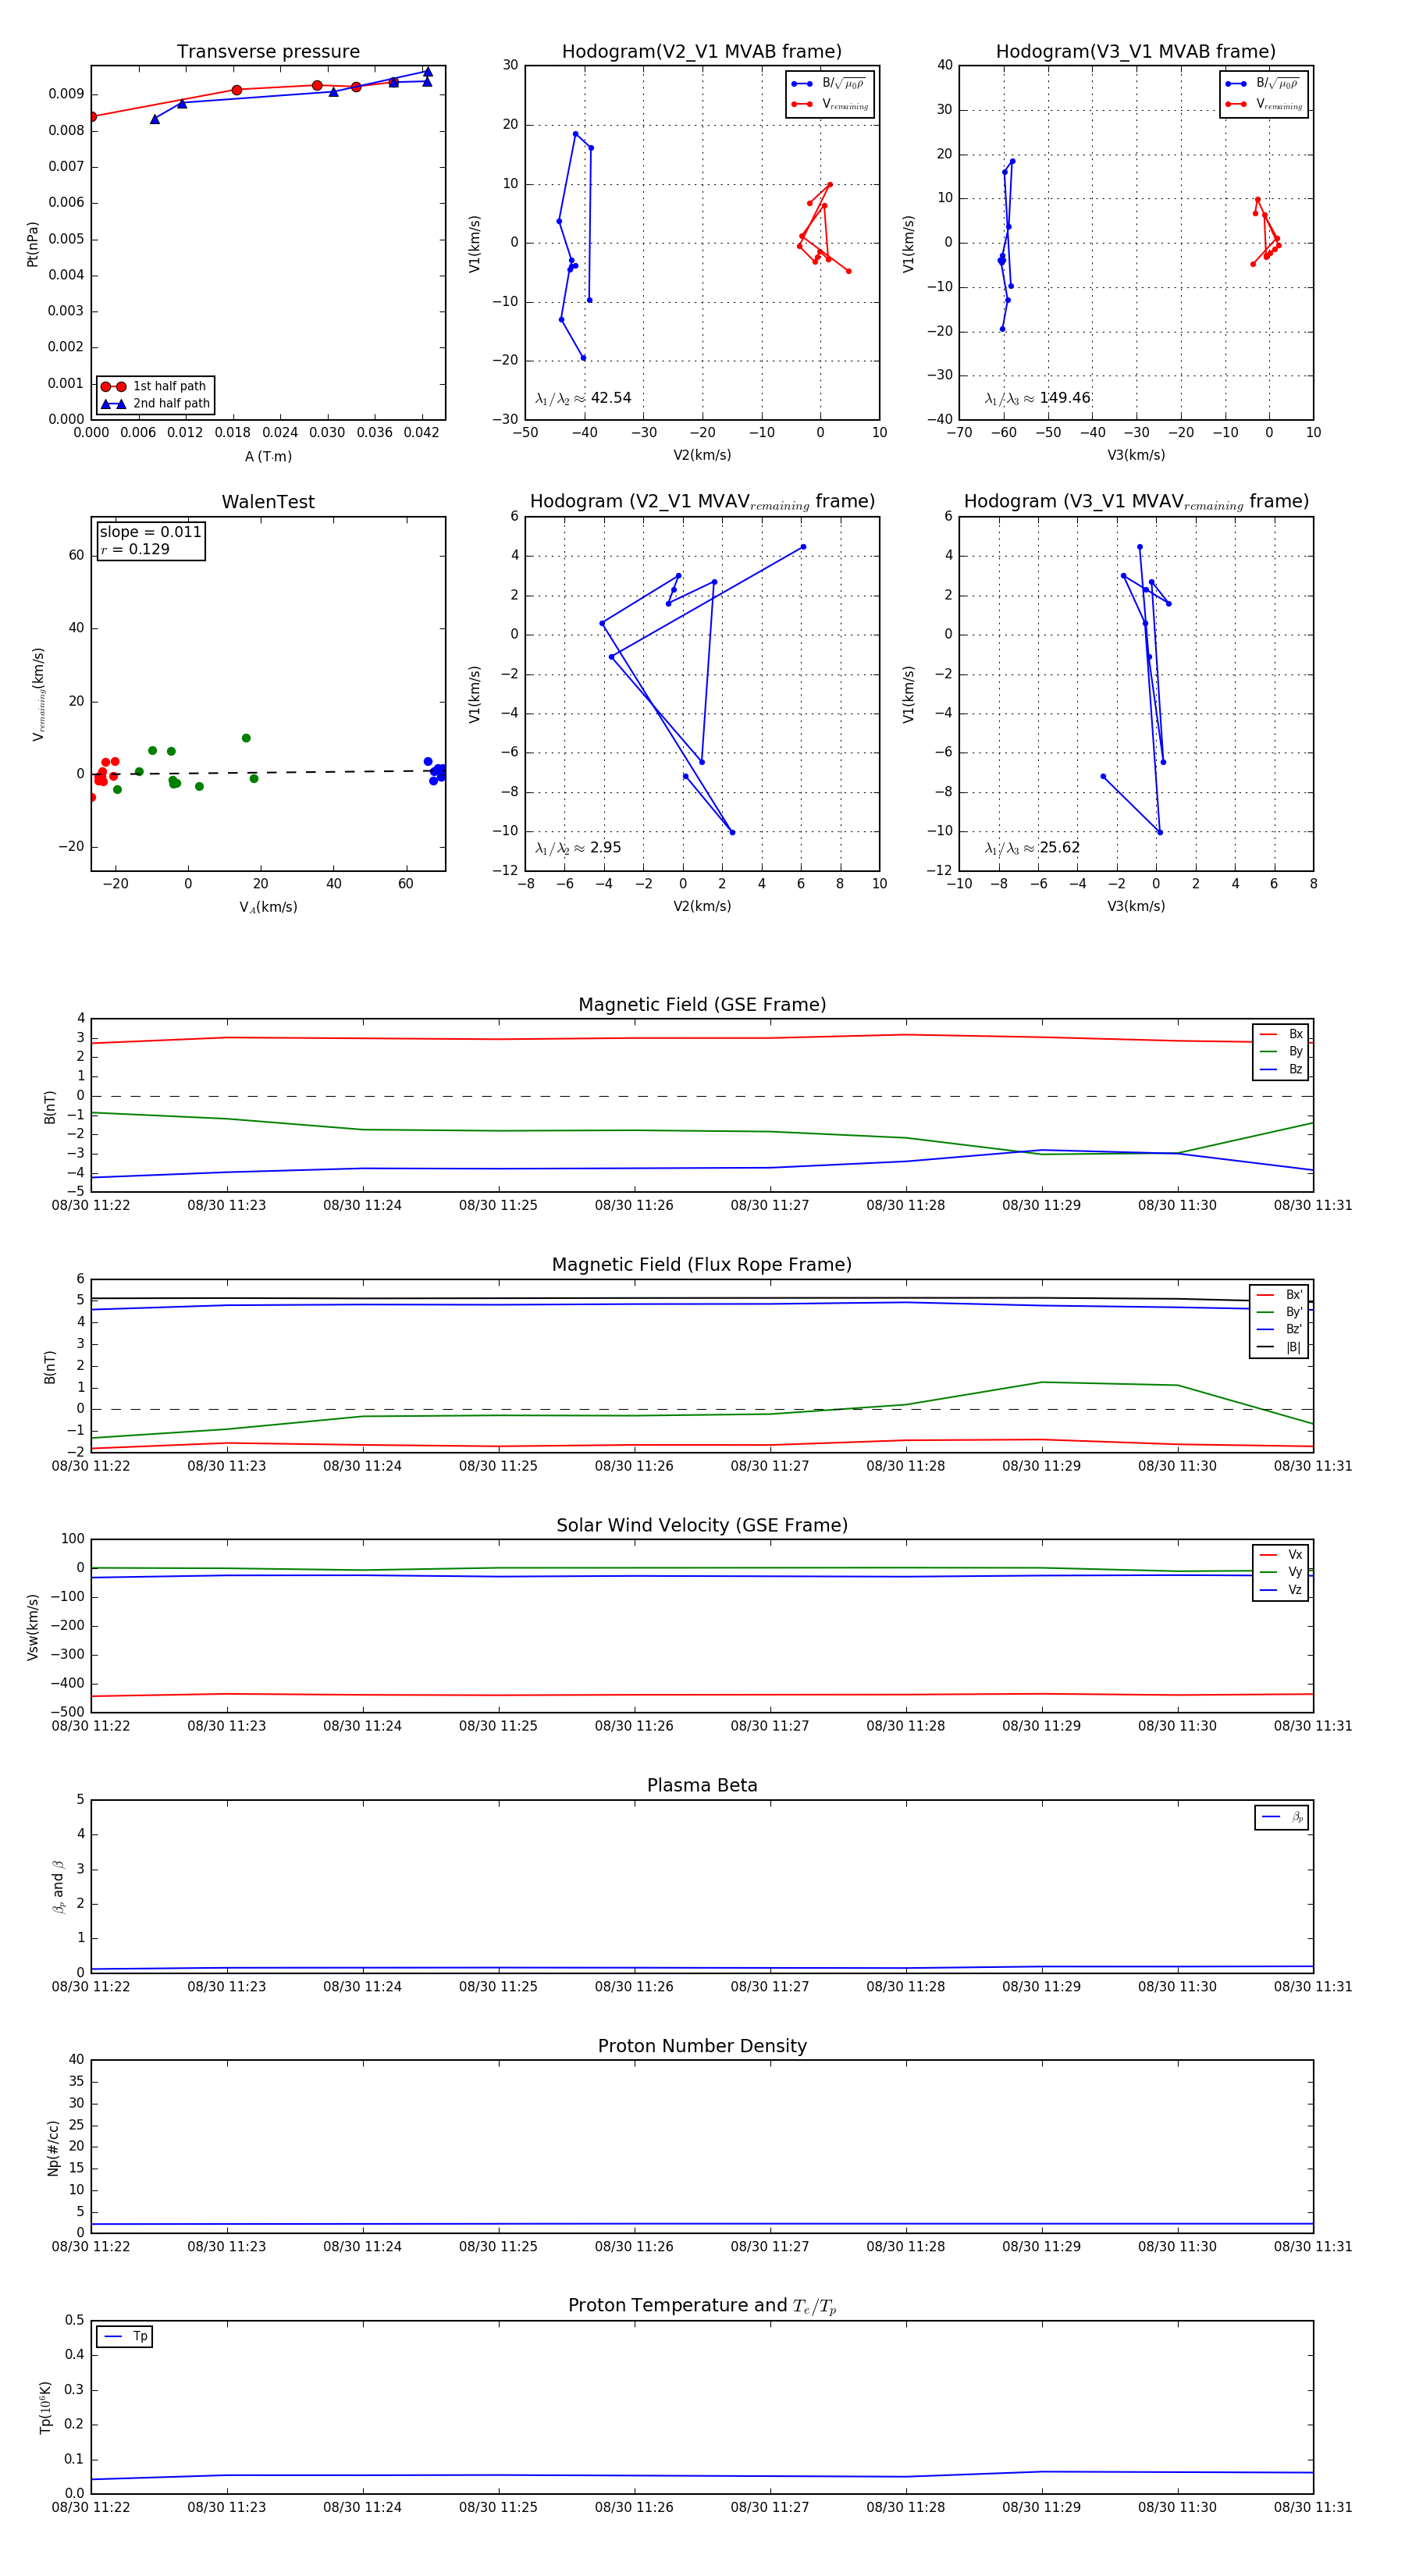The height and width of the screenshot is (2576, 1405).
Task: Click the Vremaining legend entry in V3_V1 MVAB hodogram
Action: pos(1263,104)
